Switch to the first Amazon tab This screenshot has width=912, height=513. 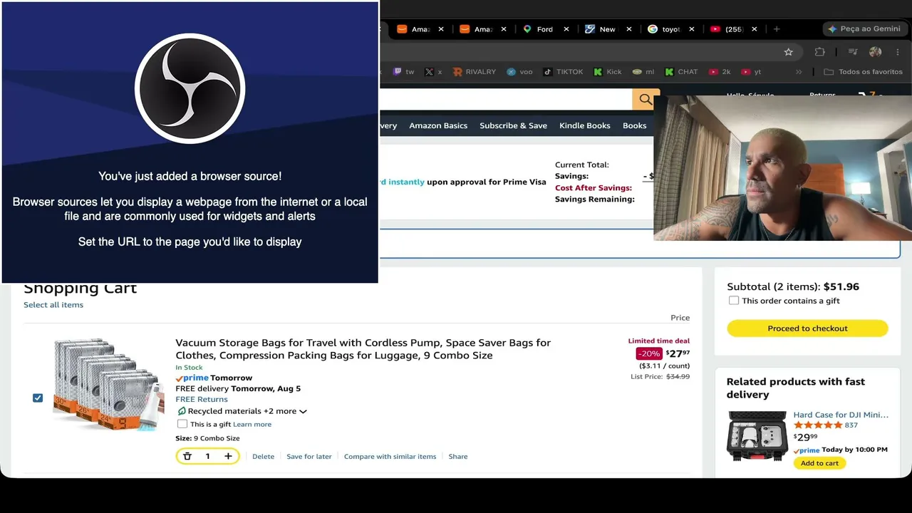tap(419, 29)
